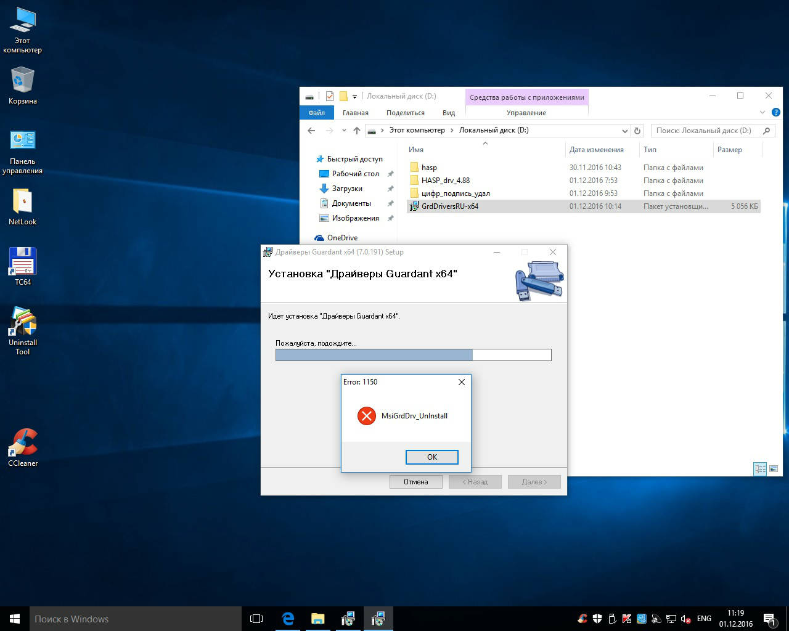Switch to the Вид ribbon tab
This screenshot has height=631, width=789.
[x=448, y=113]
